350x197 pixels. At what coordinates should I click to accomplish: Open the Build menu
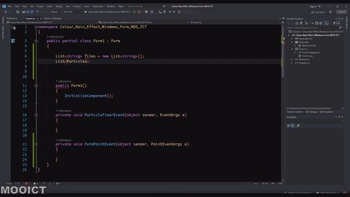coord(50,7)
